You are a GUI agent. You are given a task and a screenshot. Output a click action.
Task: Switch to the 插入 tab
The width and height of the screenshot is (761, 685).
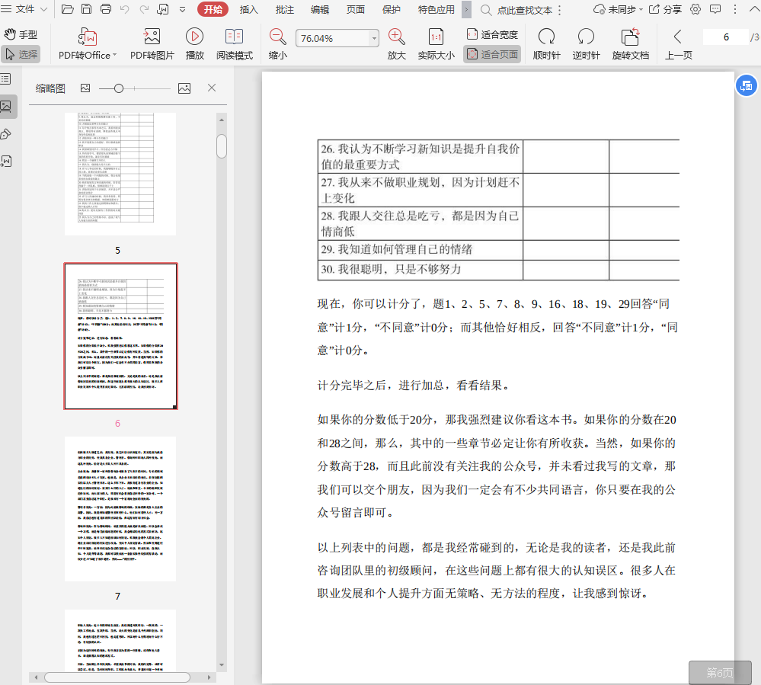pyautogui.click(x=248, y=10)
